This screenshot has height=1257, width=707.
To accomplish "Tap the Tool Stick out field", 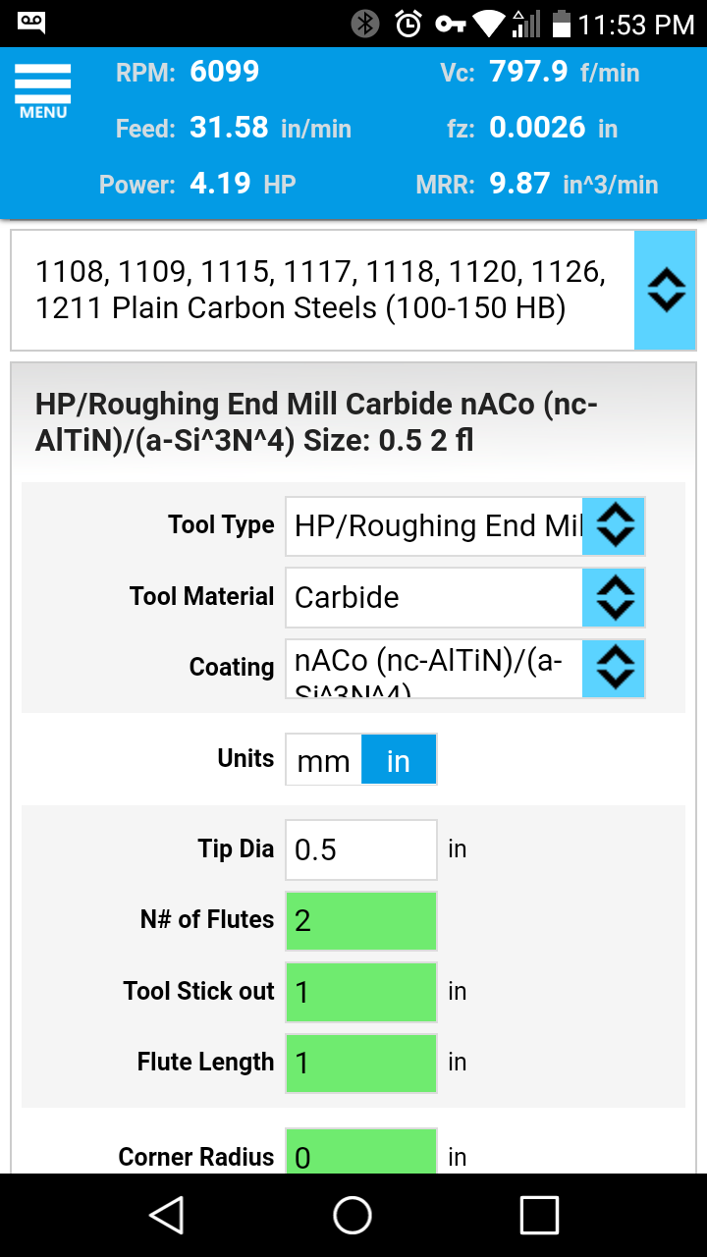I will coord(360,992).
